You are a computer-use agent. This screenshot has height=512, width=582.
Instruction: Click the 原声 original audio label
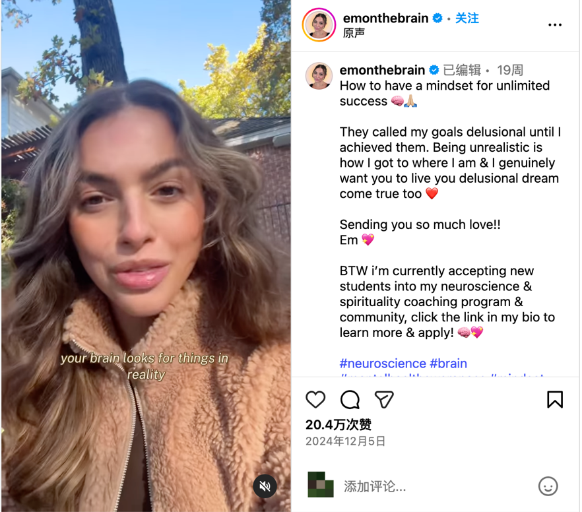click(354, 33)
